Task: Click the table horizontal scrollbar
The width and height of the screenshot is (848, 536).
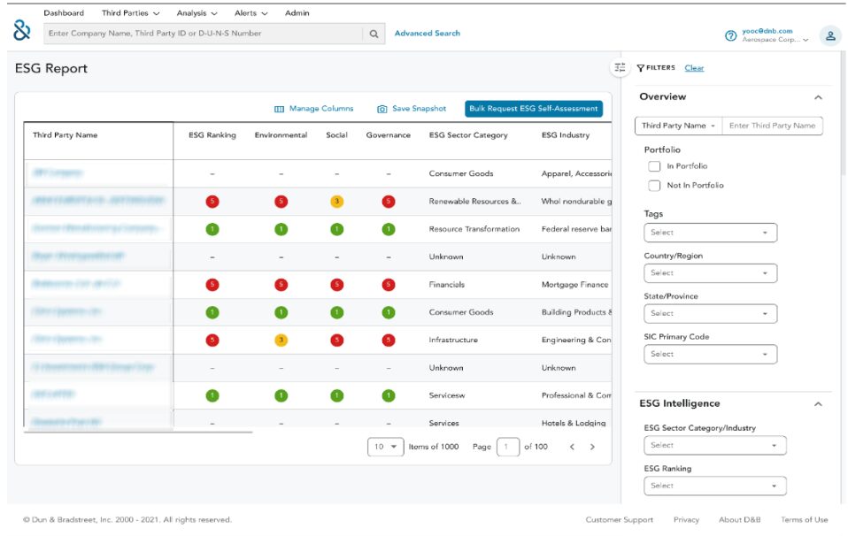Action: (138, 433)
